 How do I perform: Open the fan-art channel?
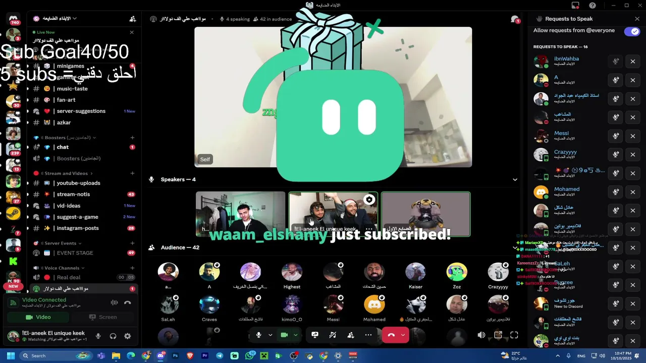pos(83,100)
